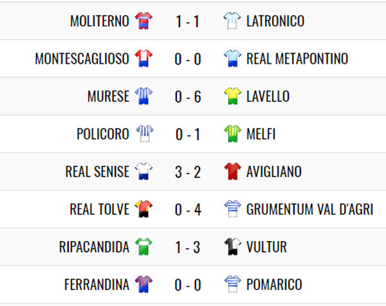Open the Real Senise team link
Viewport: 386px width, 306px height.
(97, 172)
